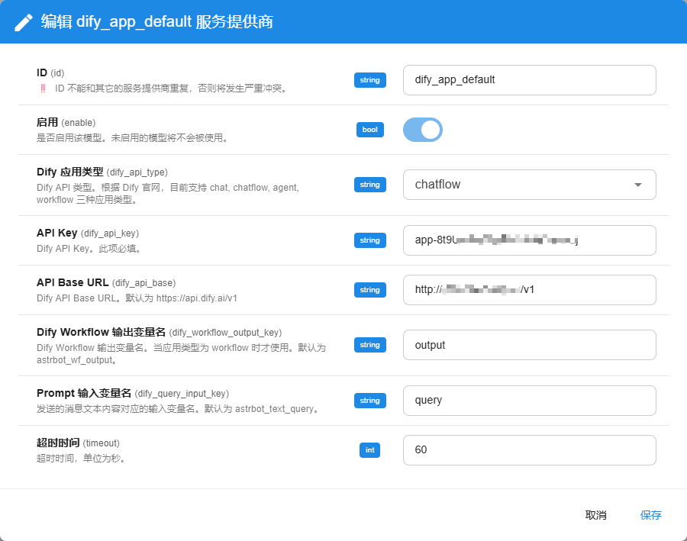This screenshot has width=687, height=541.
Task: Click 'Dify 应用类型 (dify_api_type)' label
Action: pyautogui.click(x=102, y=172)
